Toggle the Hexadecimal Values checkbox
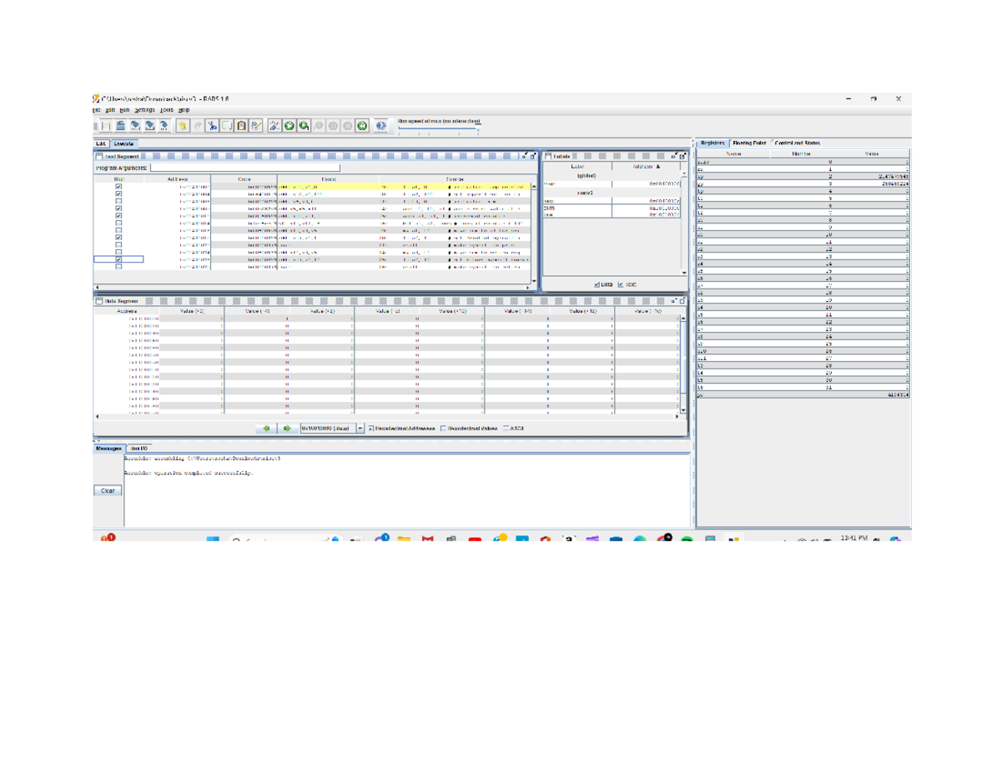The width and height of the screenshot is (1001, 773). (441, 427)
